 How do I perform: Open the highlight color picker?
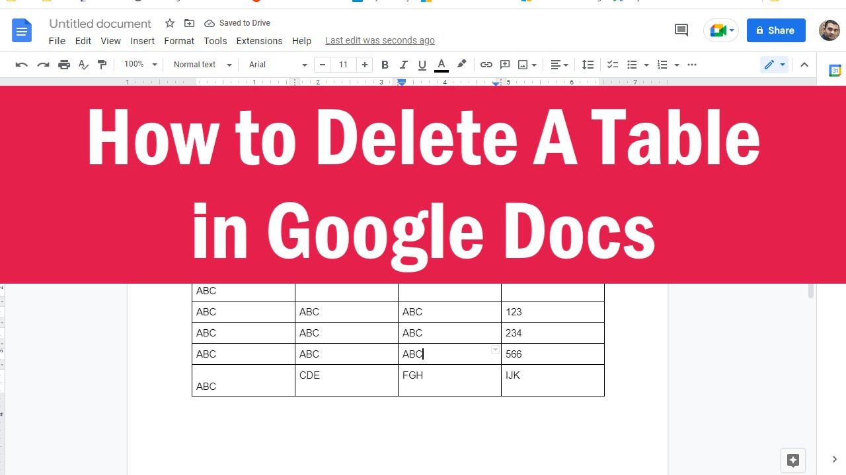461,65
